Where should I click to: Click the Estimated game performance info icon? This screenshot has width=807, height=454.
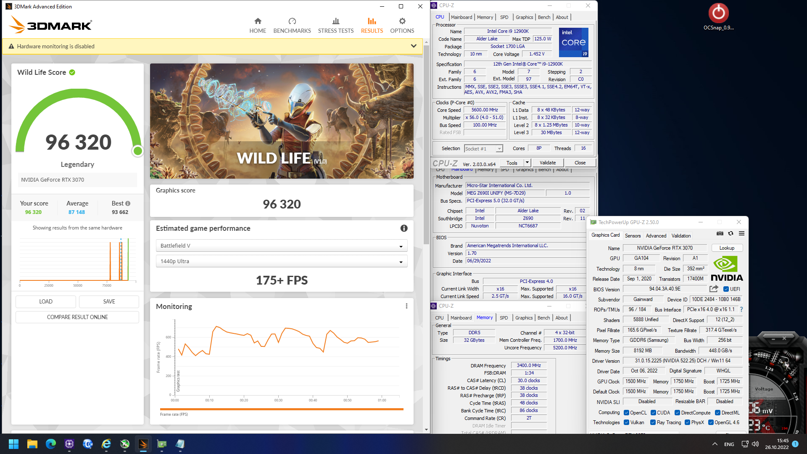404,228
